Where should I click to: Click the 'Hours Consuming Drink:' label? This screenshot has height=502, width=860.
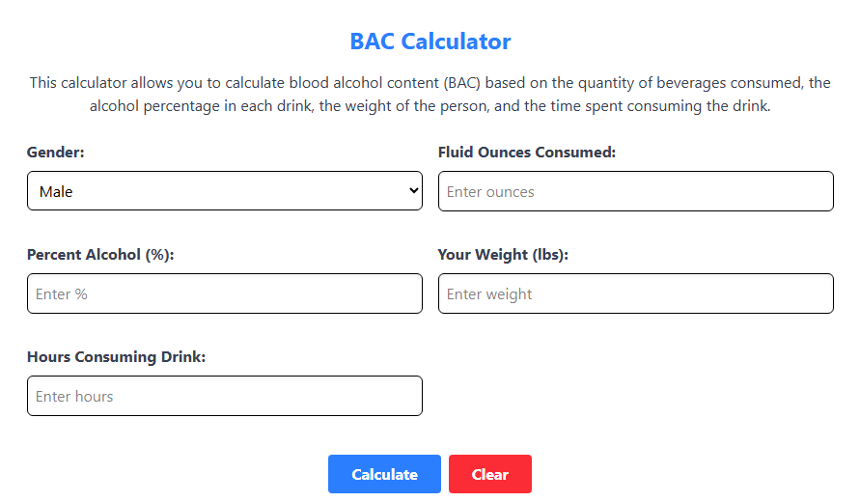click(x=116, y=357)
